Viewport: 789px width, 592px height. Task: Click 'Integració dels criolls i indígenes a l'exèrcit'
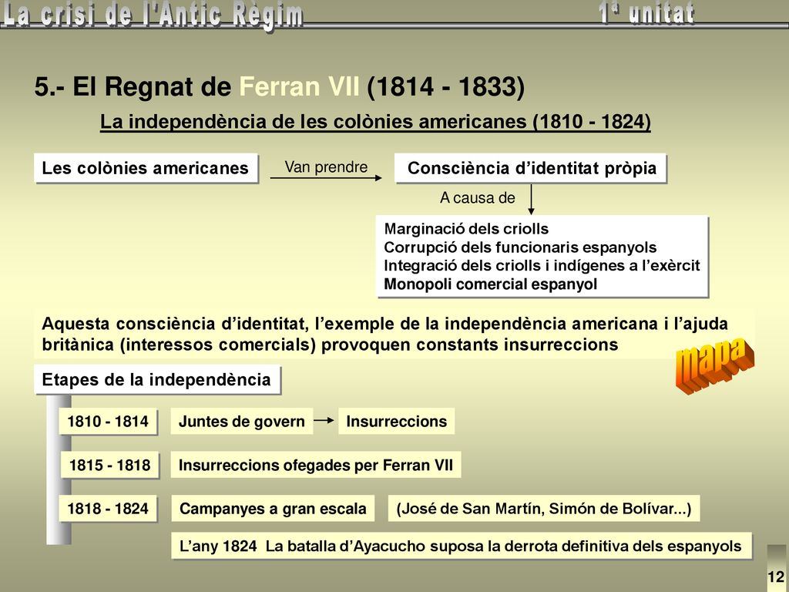point(542,265)
